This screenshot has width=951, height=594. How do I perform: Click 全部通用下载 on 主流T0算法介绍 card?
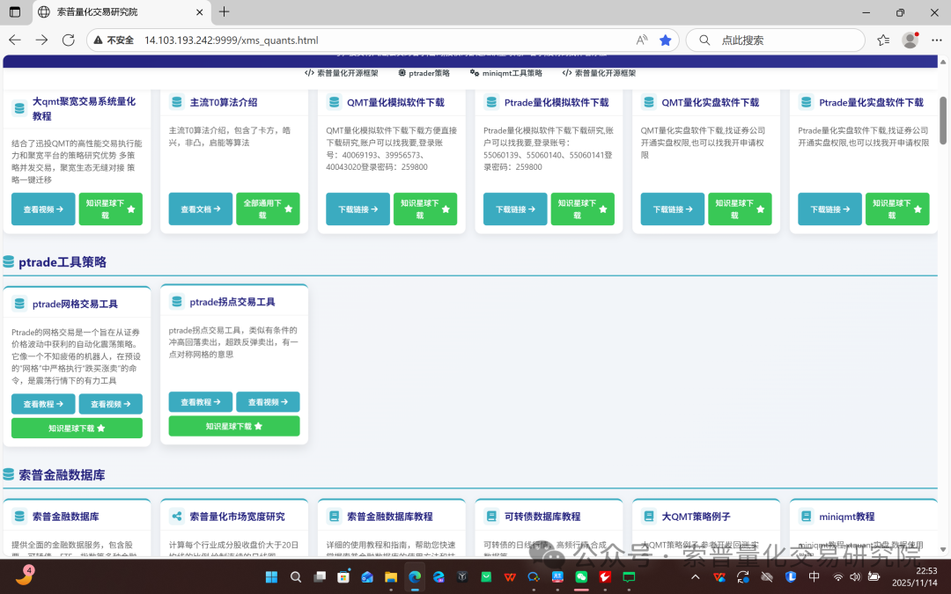coord(268,209)
